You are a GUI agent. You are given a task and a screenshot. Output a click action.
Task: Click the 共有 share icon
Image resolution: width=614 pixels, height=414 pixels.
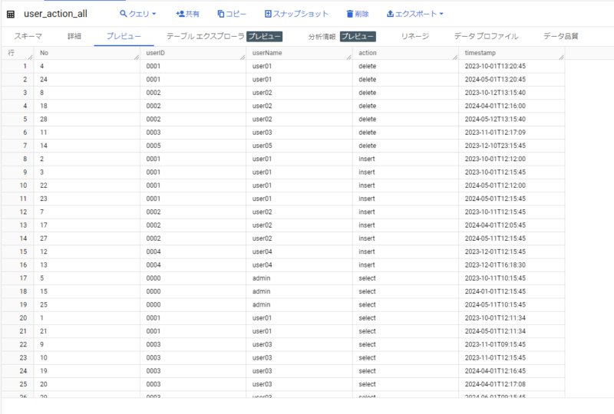180,14
